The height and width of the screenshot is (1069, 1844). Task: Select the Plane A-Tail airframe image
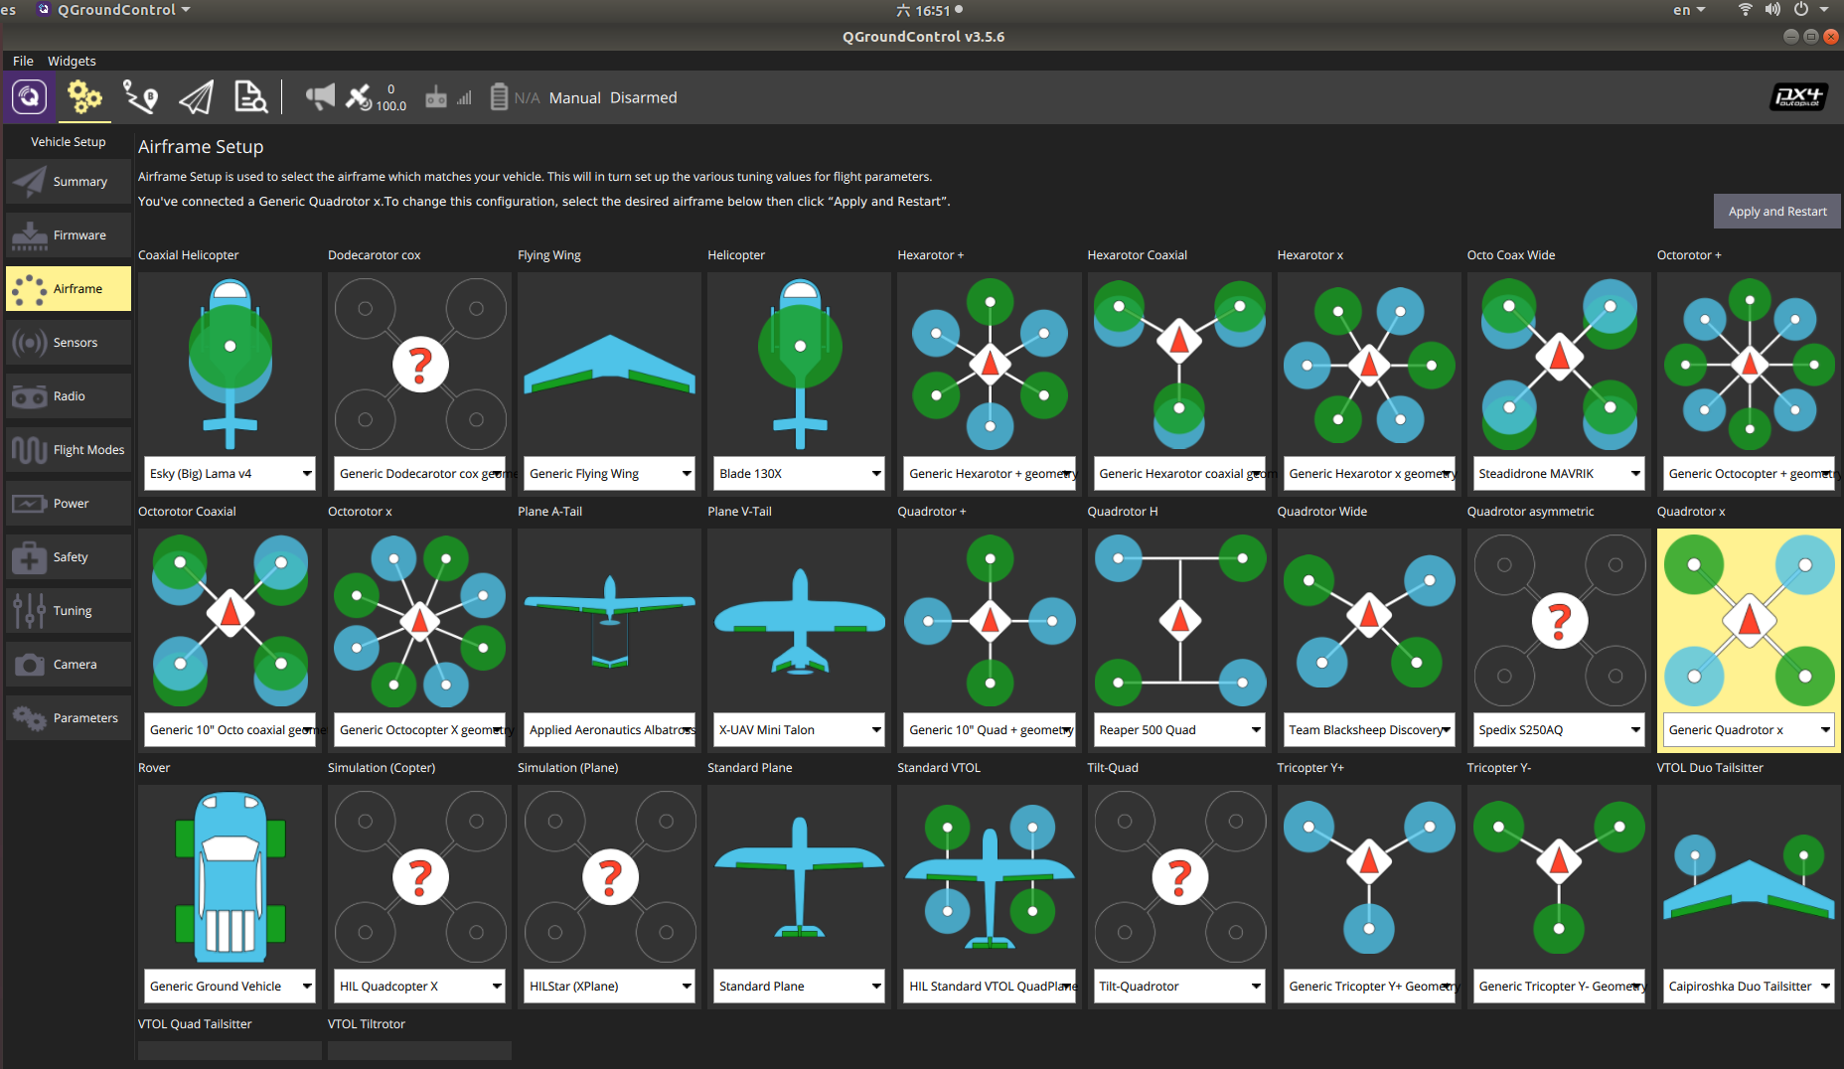(x=610, y=619)
